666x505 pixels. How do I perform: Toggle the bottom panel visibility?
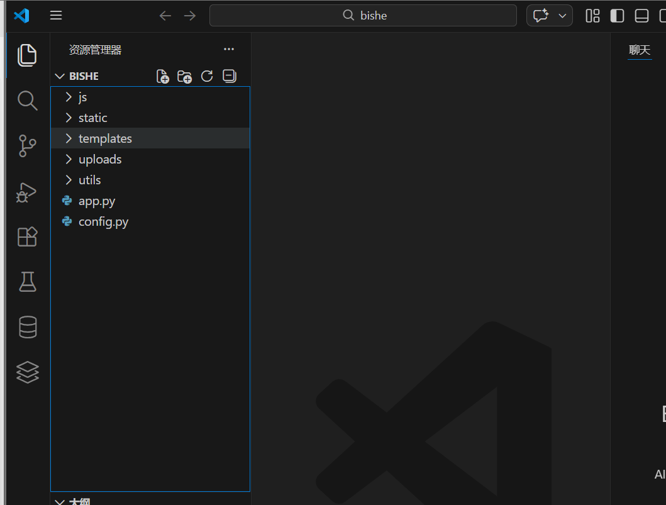click(641, 16)
